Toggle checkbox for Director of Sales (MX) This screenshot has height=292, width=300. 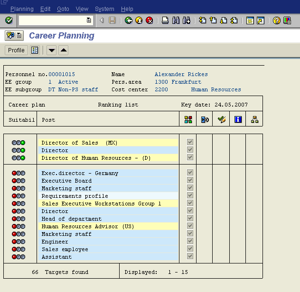coord(190,142)
